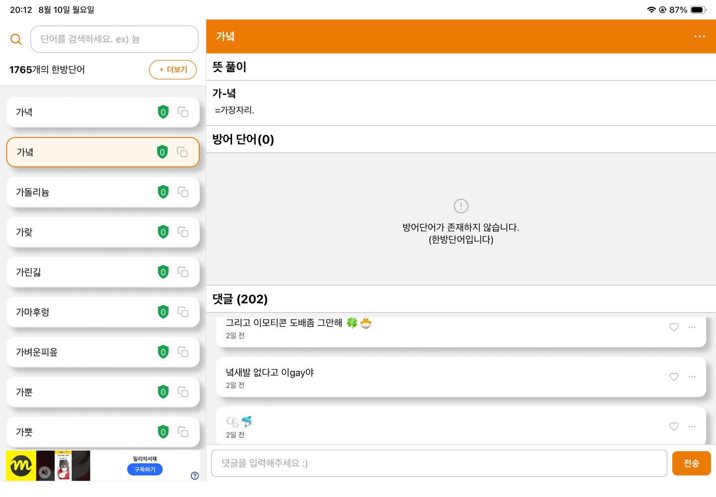716x497 pixels.
Task: Copy the word 가마후렁
Action: click(183, 312)
